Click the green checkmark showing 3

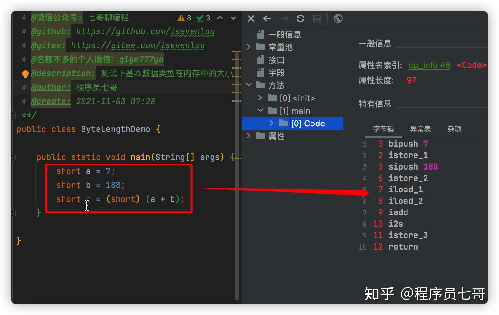[x=203, y=18]
